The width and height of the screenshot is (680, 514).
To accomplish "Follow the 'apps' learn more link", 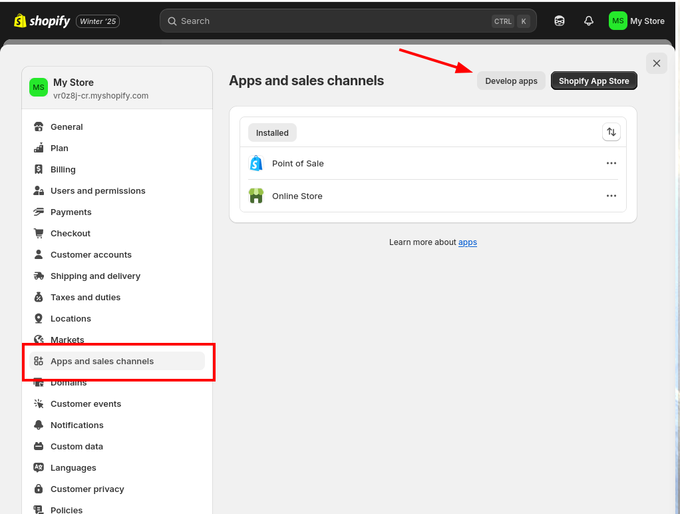I will (x=467, y=242).
